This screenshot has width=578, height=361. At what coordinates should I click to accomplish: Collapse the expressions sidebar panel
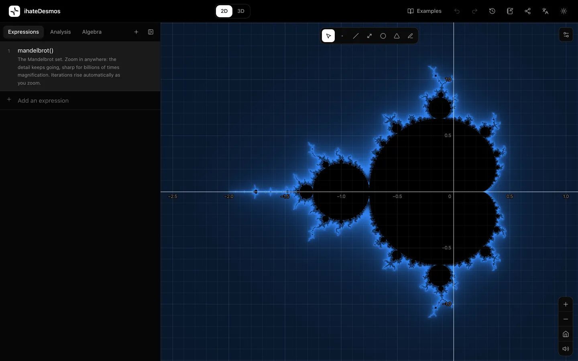151,32
